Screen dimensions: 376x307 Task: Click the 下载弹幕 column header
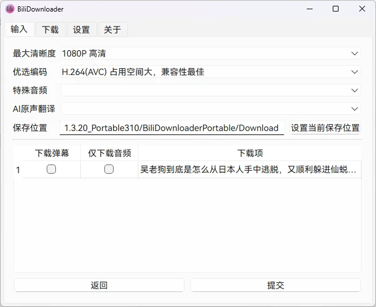tap(52, 153)
